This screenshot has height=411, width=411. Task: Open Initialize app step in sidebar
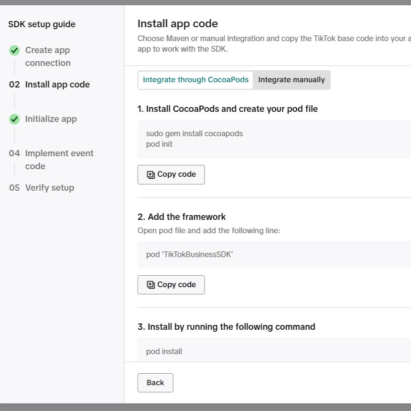tap(51, 119)
